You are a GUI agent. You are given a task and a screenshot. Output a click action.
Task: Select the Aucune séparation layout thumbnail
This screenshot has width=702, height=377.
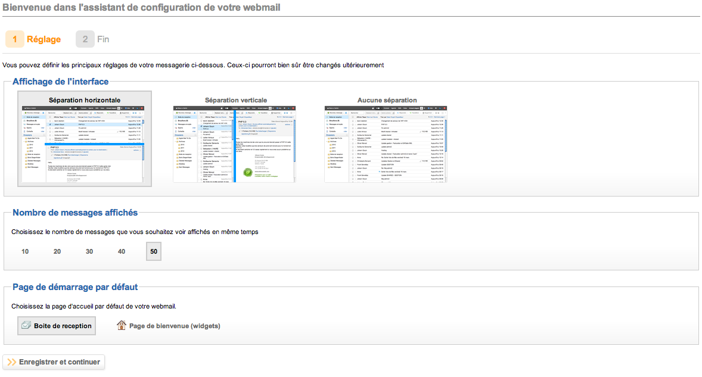click(x=385, y=145)
